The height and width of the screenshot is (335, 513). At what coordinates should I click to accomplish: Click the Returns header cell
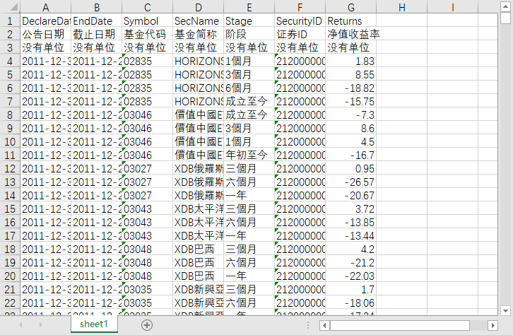(350, 21)
